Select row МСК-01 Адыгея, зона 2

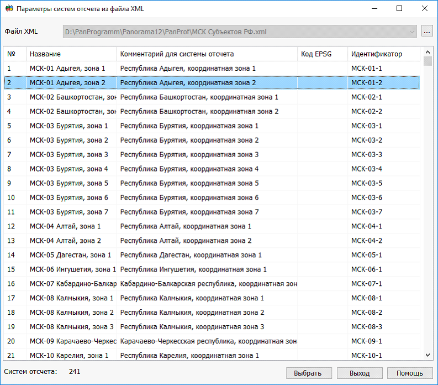(212, 83)
